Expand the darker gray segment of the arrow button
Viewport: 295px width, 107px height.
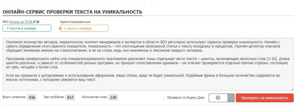click(x=231, y=98)
